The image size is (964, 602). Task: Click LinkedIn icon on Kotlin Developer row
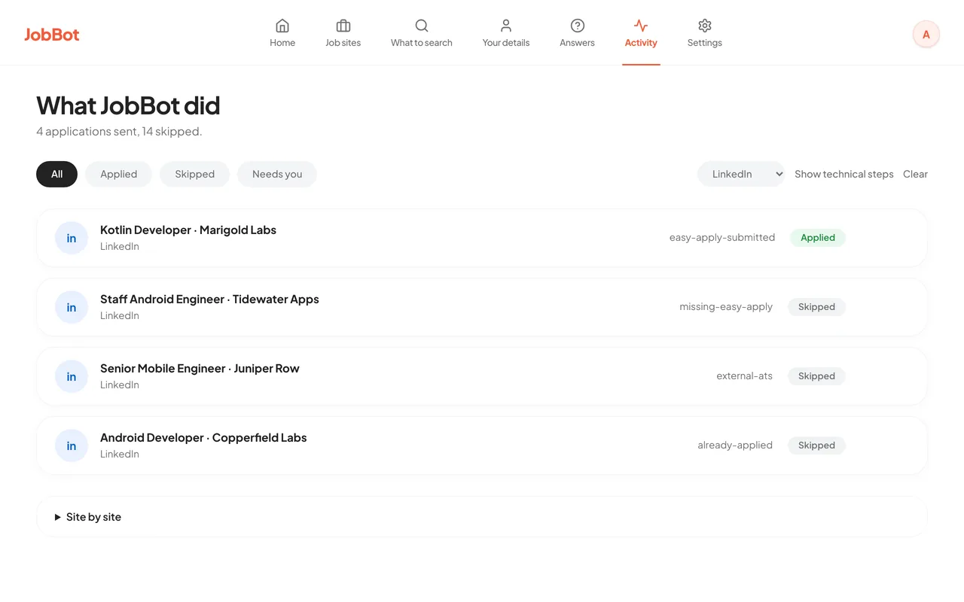point(72,238)
